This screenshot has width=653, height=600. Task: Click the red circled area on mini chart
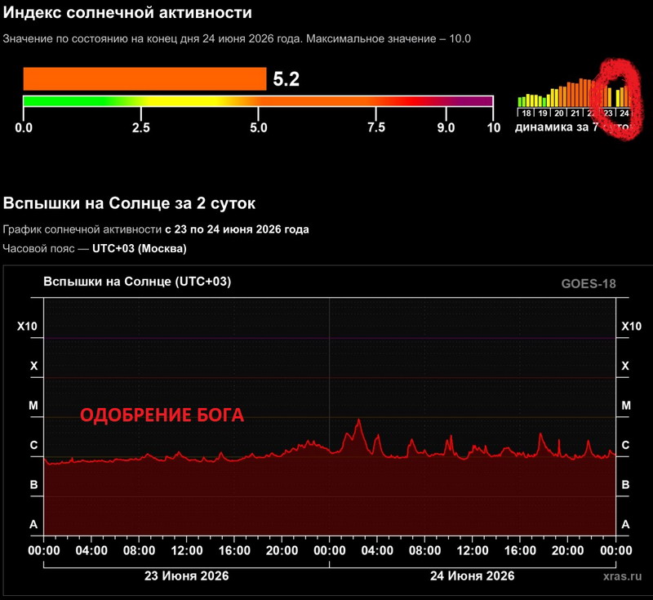point(616,99)
